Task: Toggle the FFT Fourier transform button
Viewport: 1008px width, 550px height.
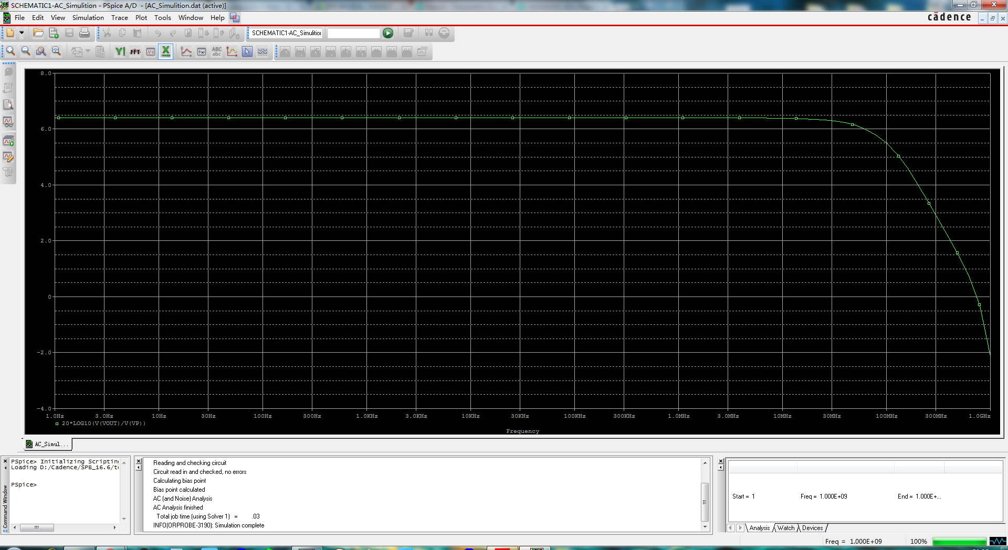Action: (x=135, y=51)
